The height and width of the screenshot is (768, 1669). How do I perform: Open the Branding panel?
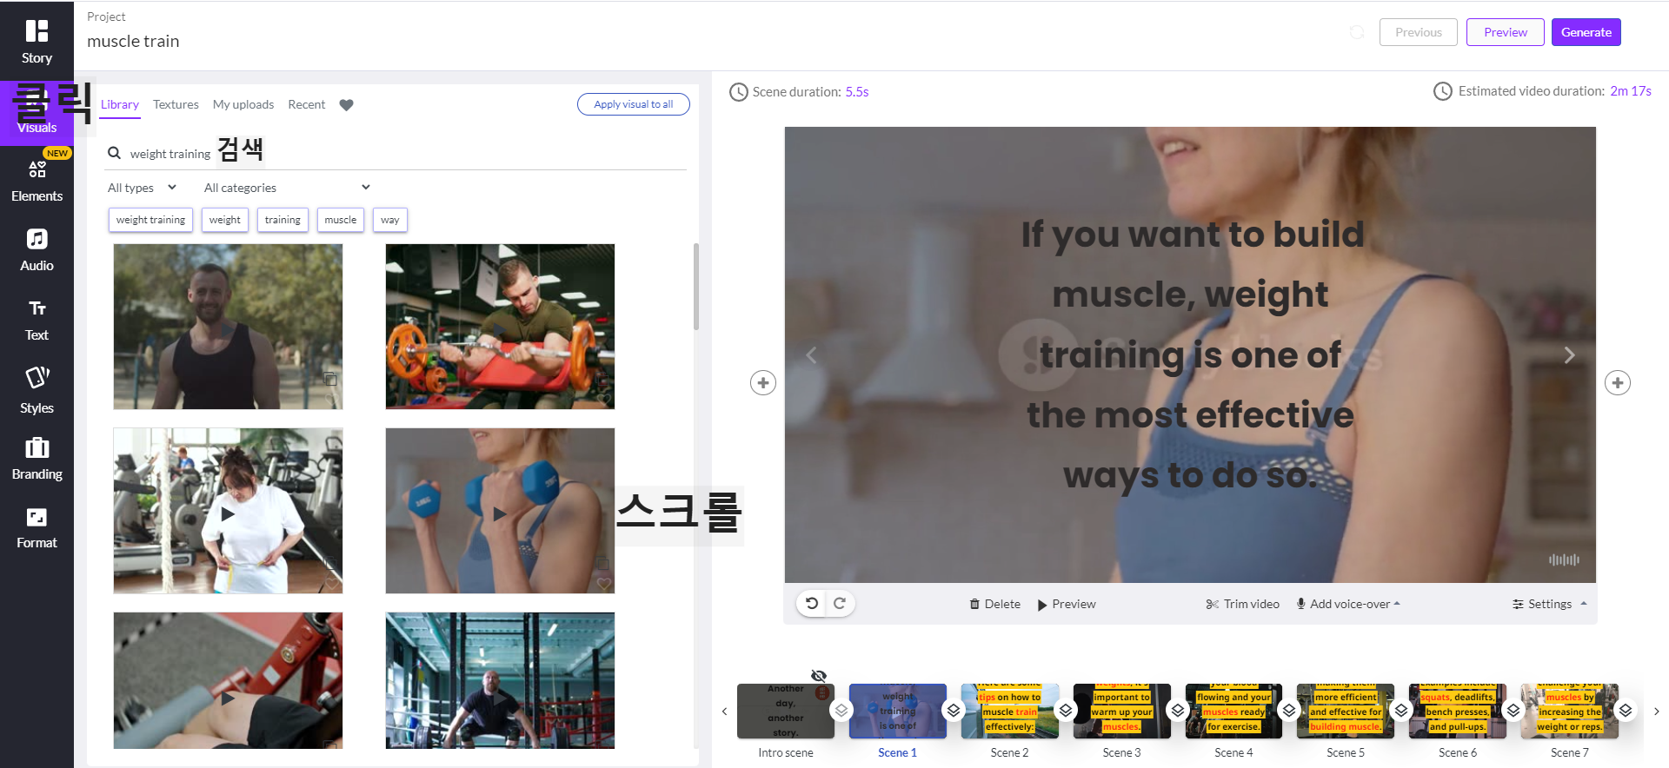point(37,459)
